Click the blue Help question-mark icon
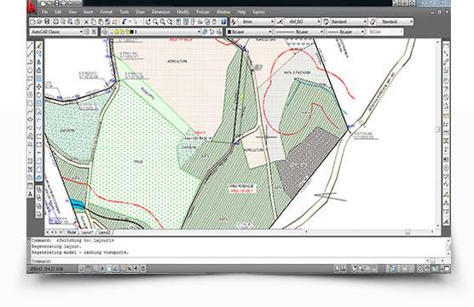474x307 pixels. [x=223, y=22]
